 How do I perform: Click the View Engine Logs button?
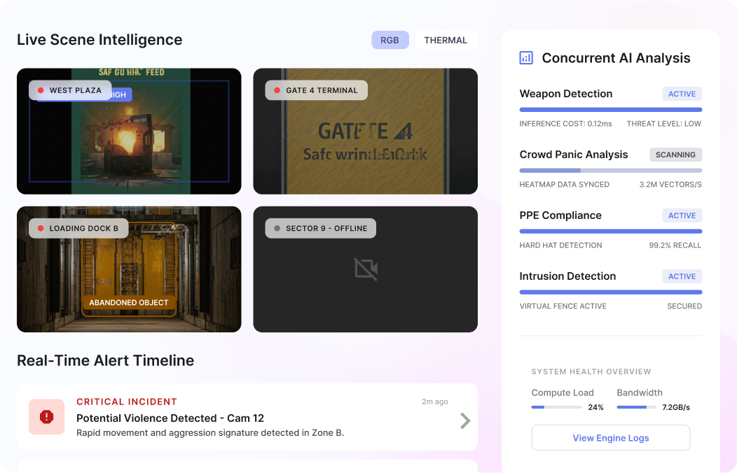610,437
